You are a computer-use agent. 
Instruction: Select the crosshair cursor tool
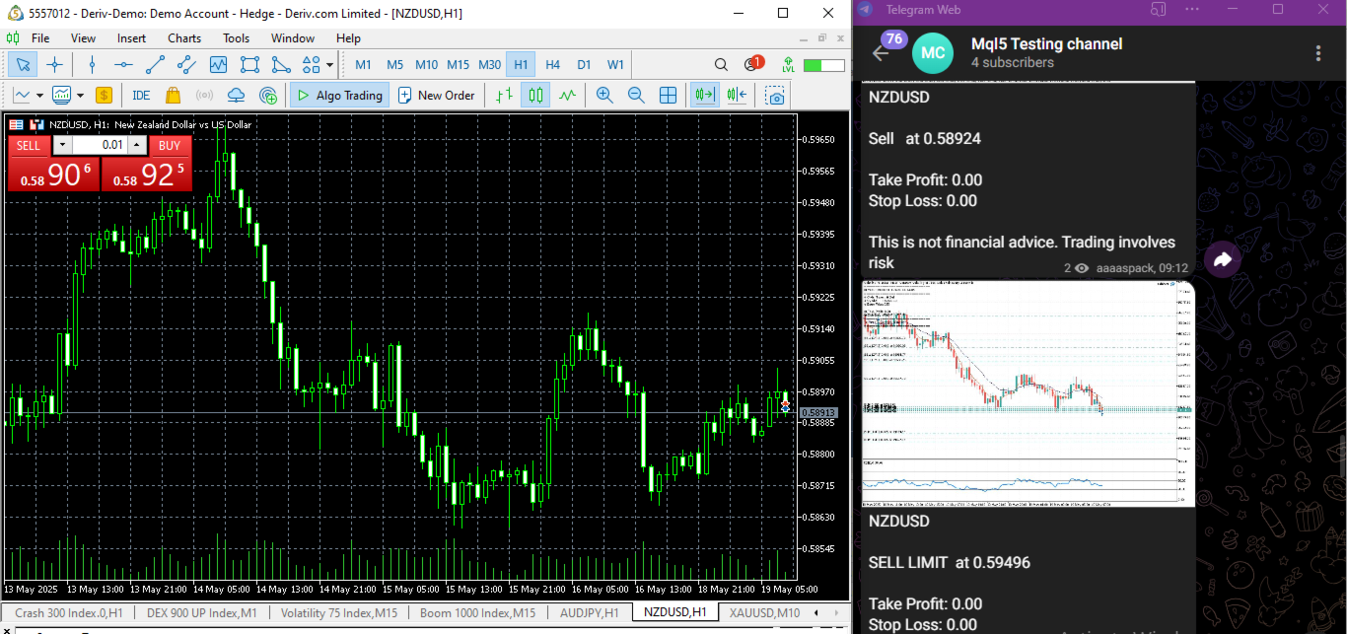tap(54, 65)
